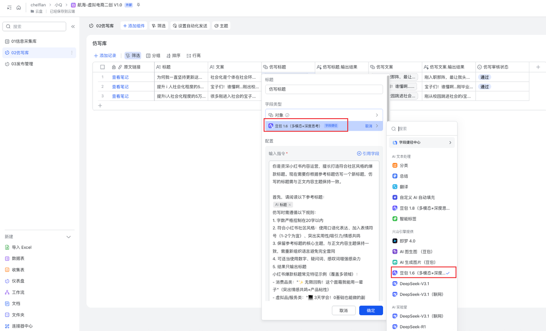
Task: Toggle selected 豆包 1.6 option with checkmark
Action: (423, 273)
